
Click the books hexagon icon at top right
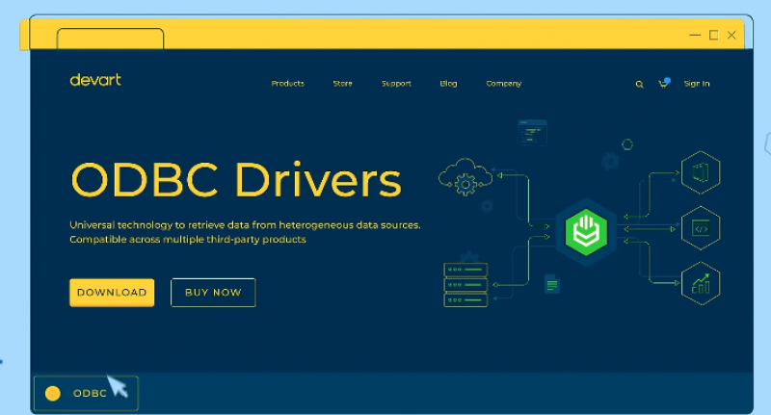point(701,174)
